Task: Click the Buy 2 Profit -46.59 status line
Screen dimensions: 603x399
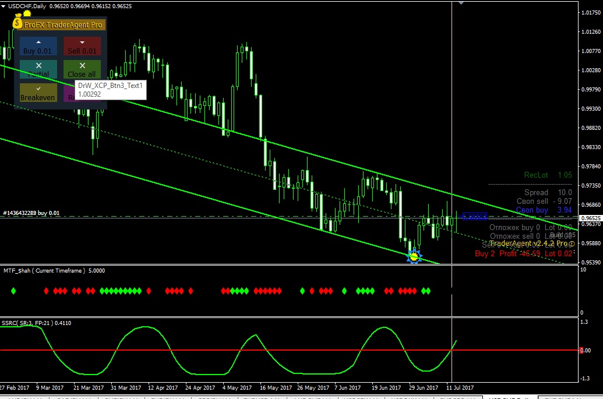Action: pos(524,254)
